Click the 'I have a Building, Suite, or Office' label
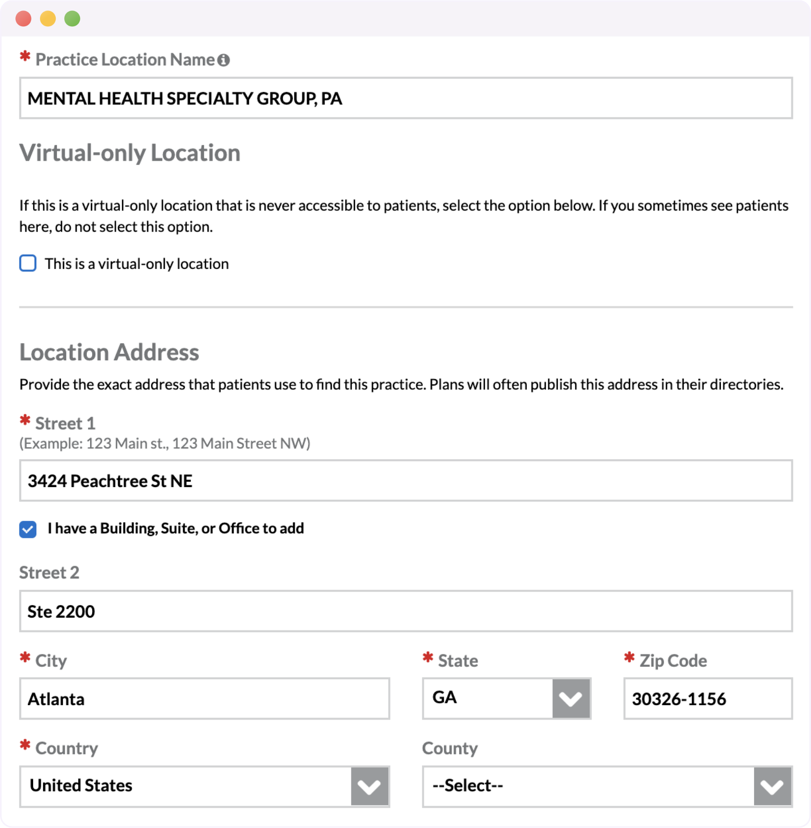Viewport: 811px width, 828px height. click(x=176, y=528)
